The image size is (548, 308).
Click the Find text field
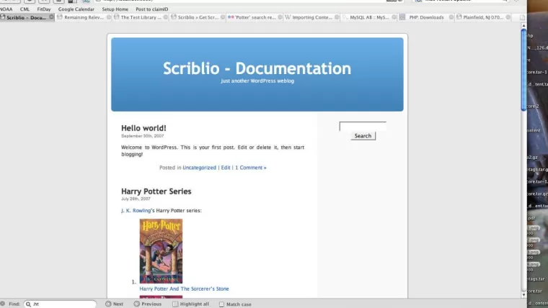tap(60, 304)
